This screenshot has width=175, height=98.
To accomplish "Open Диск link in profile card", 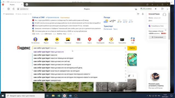I will (150, 21).
